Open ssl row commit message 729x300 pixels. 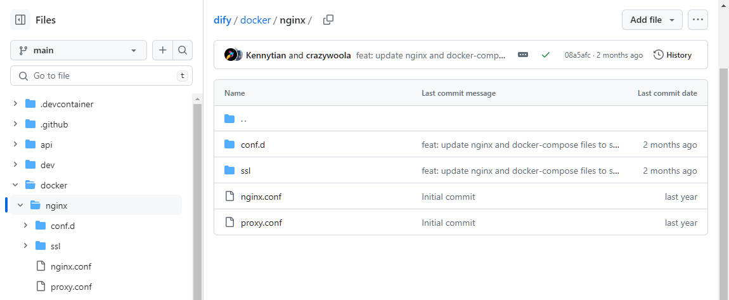coord(520,171)
